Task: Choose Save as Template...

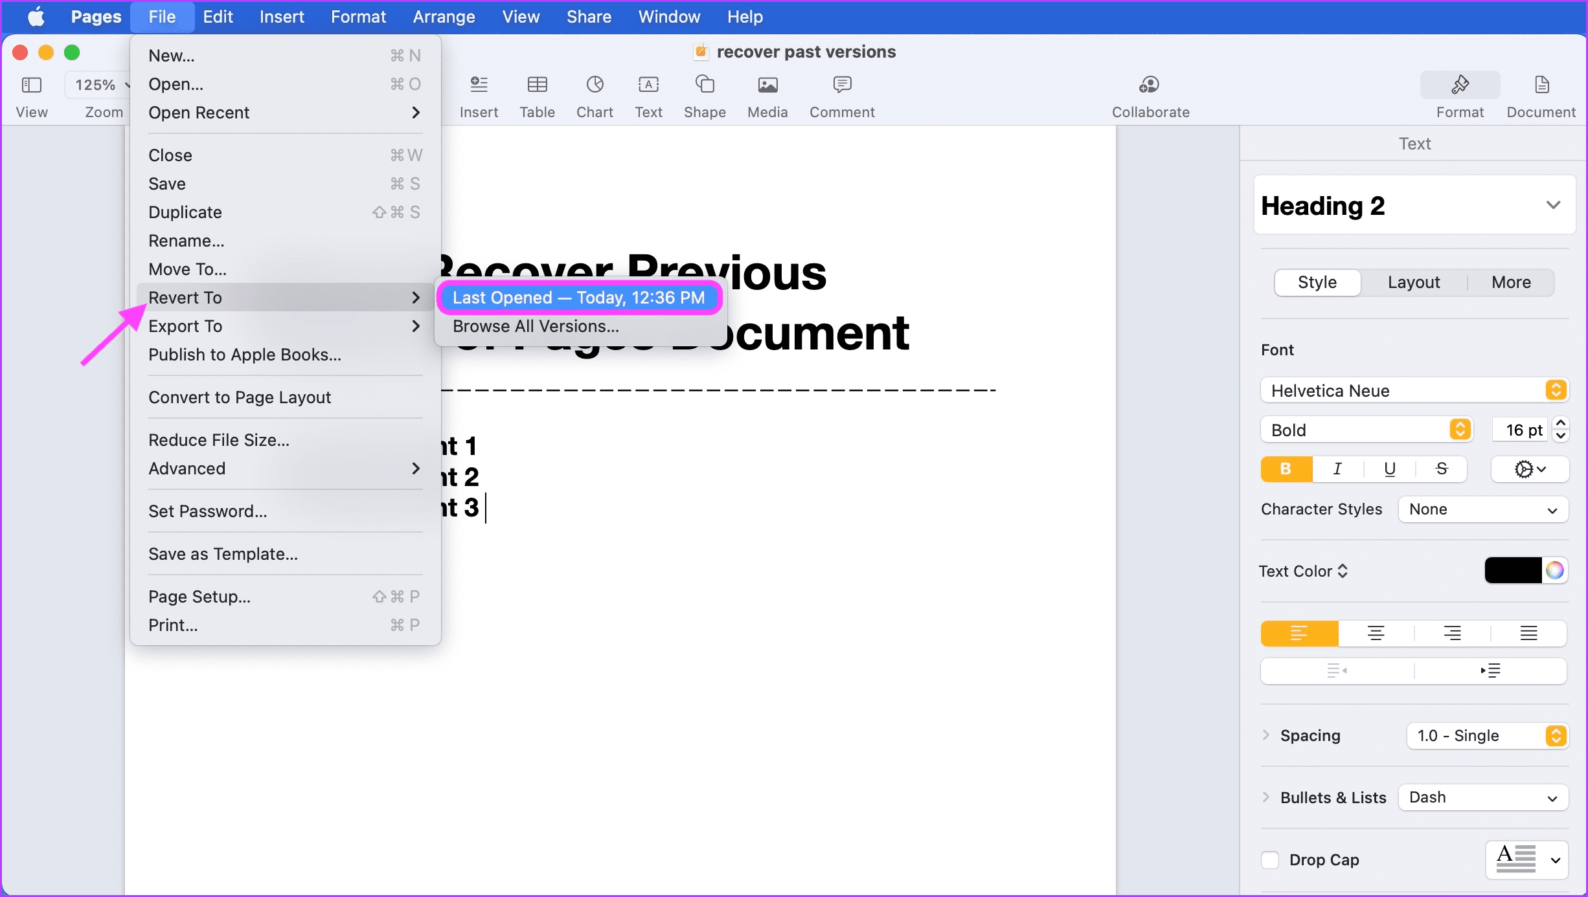Action: click(x=285, y=554)
